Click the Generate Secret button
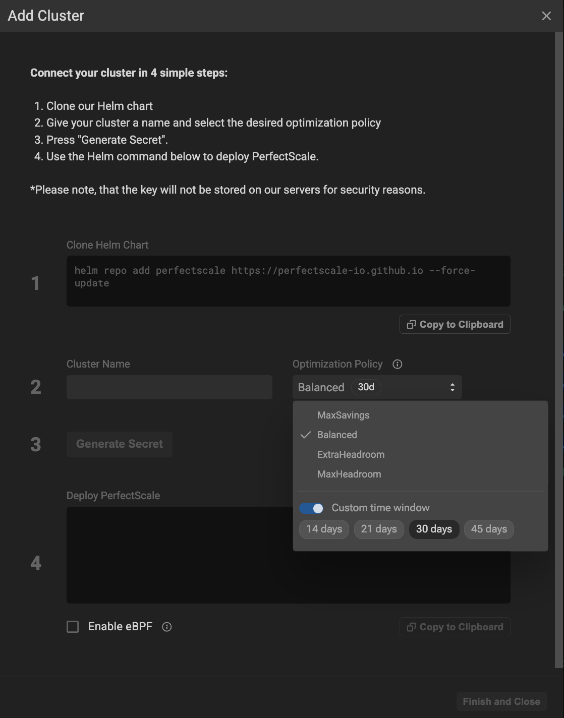The image size is (564, 718). [x=120, y=444]
